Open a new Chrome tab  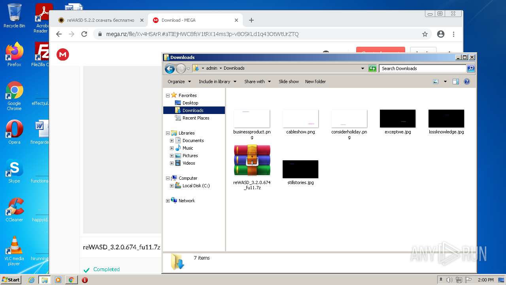(251, 20)
